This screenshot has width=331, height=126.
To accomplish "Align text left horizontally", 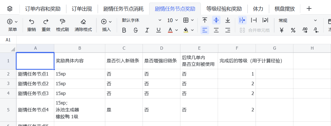I will 205,30.
